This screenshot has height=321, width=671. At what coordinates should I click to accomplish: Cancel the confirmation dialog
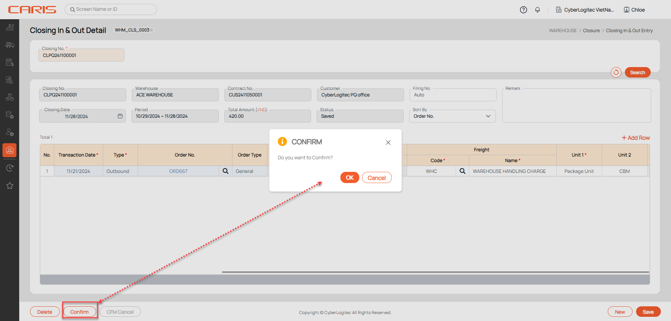(x=376, y=177)
